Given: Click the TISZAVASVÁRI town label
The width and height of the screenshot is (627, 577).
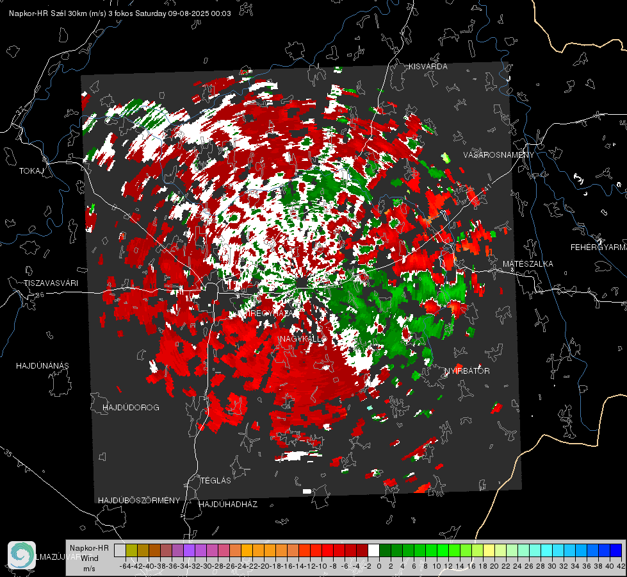Looking at the screenshot, I should (51, 283).
